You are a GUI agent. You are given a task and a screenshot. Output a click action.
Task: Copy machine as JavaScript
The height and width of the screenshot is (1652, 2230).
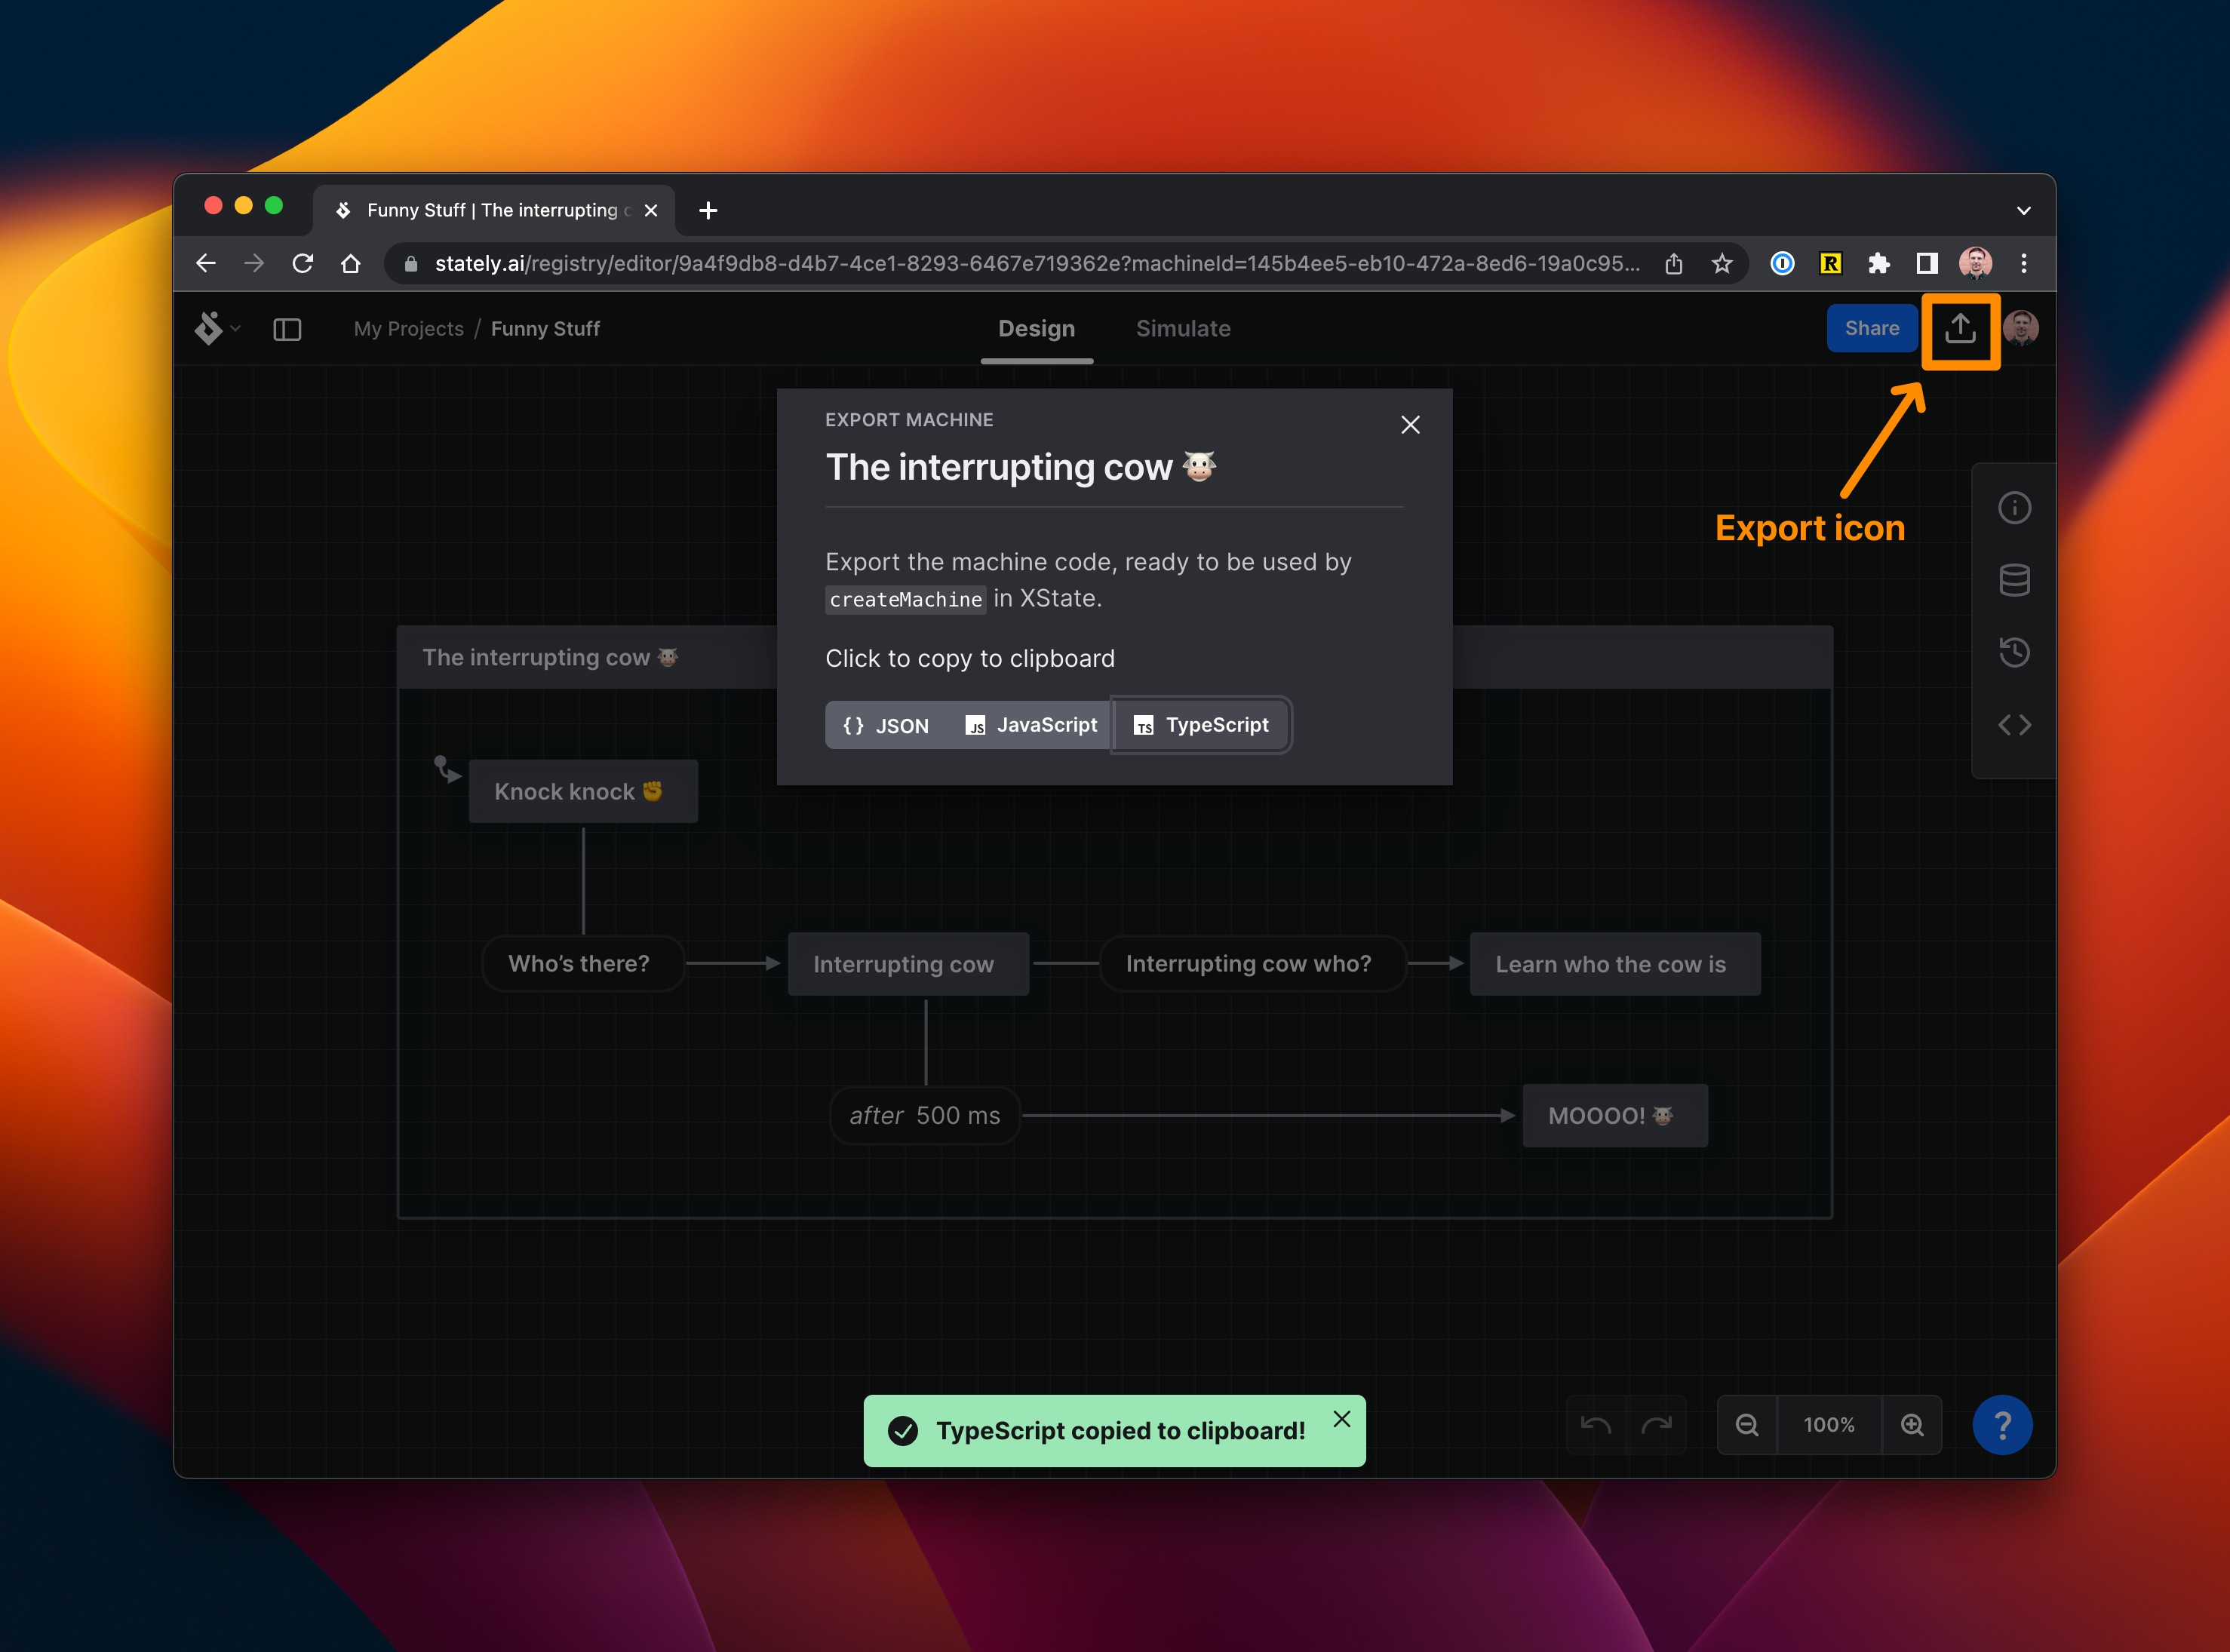pyautogui.click(x=1031, y=725)
